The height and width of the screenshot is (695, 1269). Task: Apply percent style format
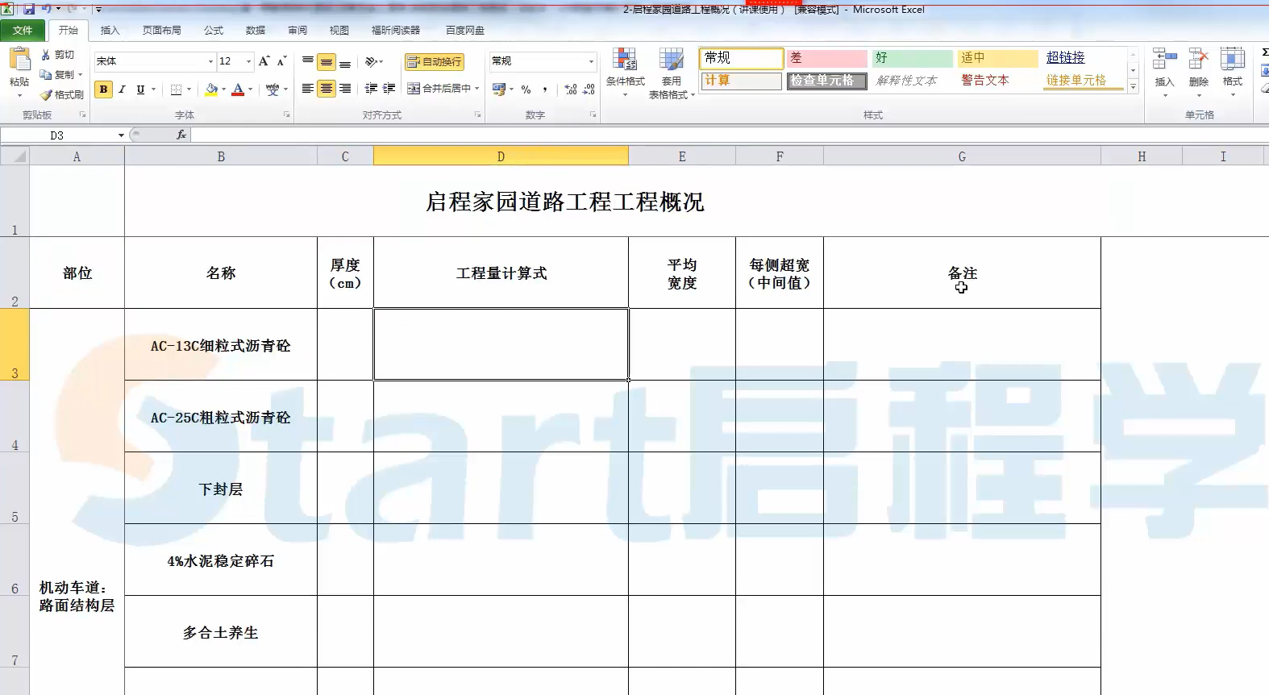click(x=526, y=89)
